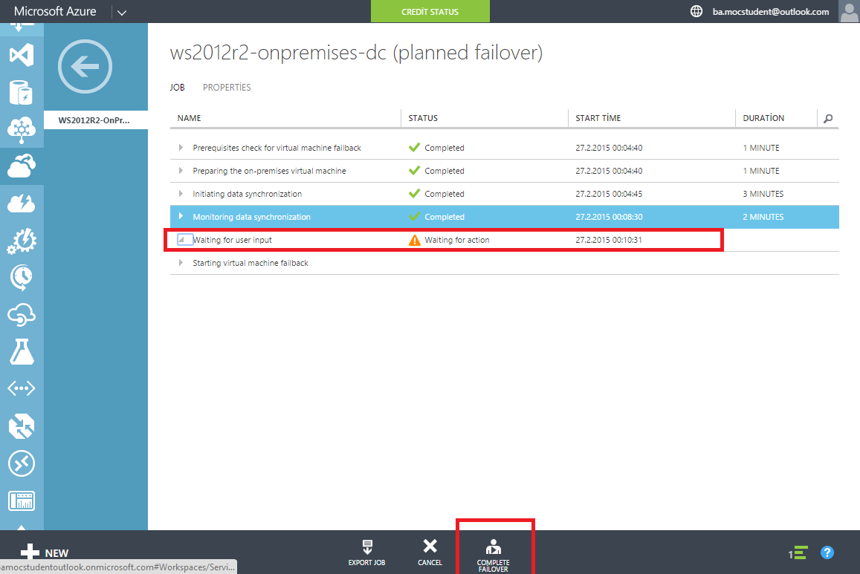Screen dimensions: 860x574
Task: Select 'Waiting for action' status text
Action: (457, 240)
